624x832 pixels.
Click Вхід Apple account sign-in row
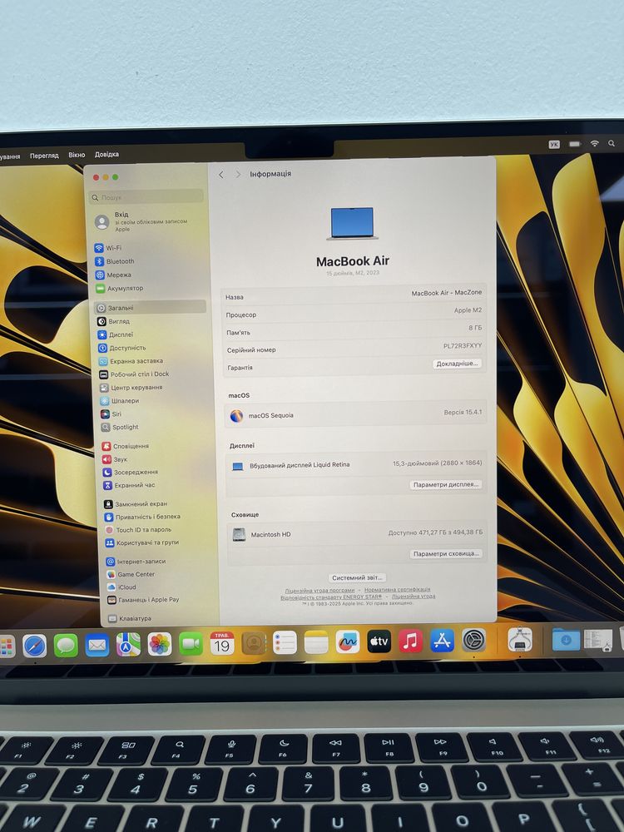pyautogui.click(x=143, y=221)
